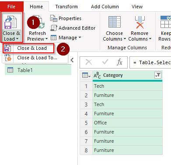Expand the Choose Columns dropdown arrow
This screenshot has width=171, height=165.
(125, 39)
